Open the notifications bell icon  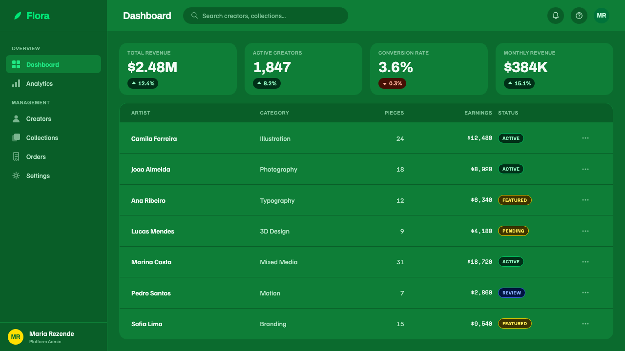pyautogui.click(x=556, y=16)
